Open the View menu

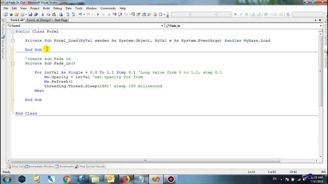[24, 8]
